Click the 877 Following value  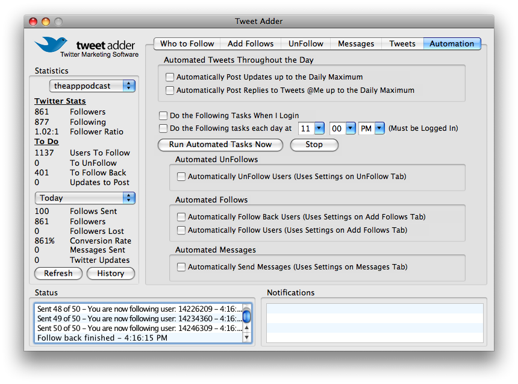42,122
